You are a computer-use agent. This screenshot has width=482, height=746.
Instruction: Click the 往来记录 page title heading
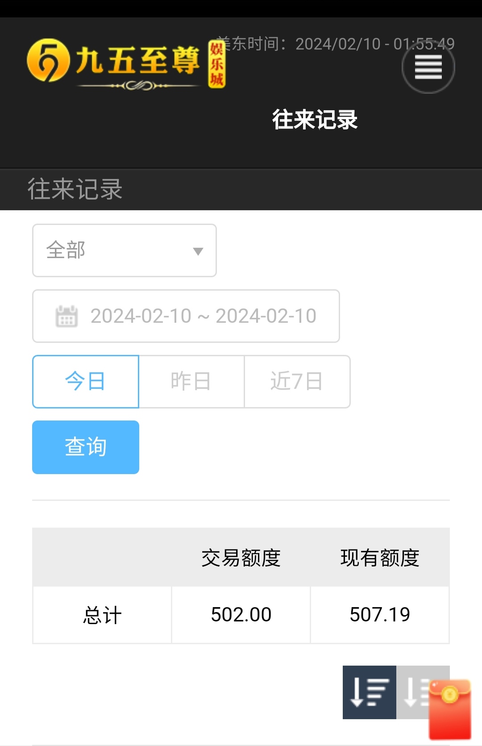315,120
